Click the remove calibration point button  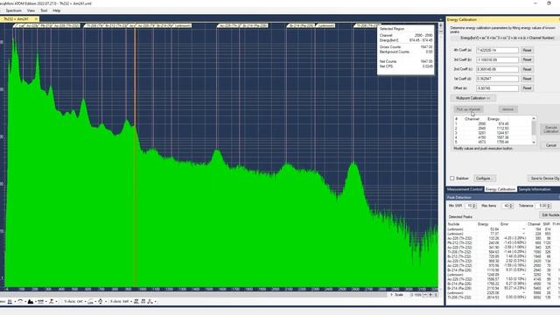[507, 109]
